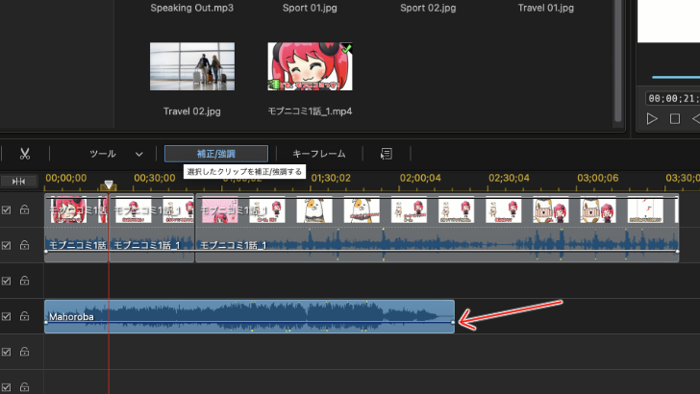Click the stop button in preview
Screen dimensions: 700x394
point(675,119)
